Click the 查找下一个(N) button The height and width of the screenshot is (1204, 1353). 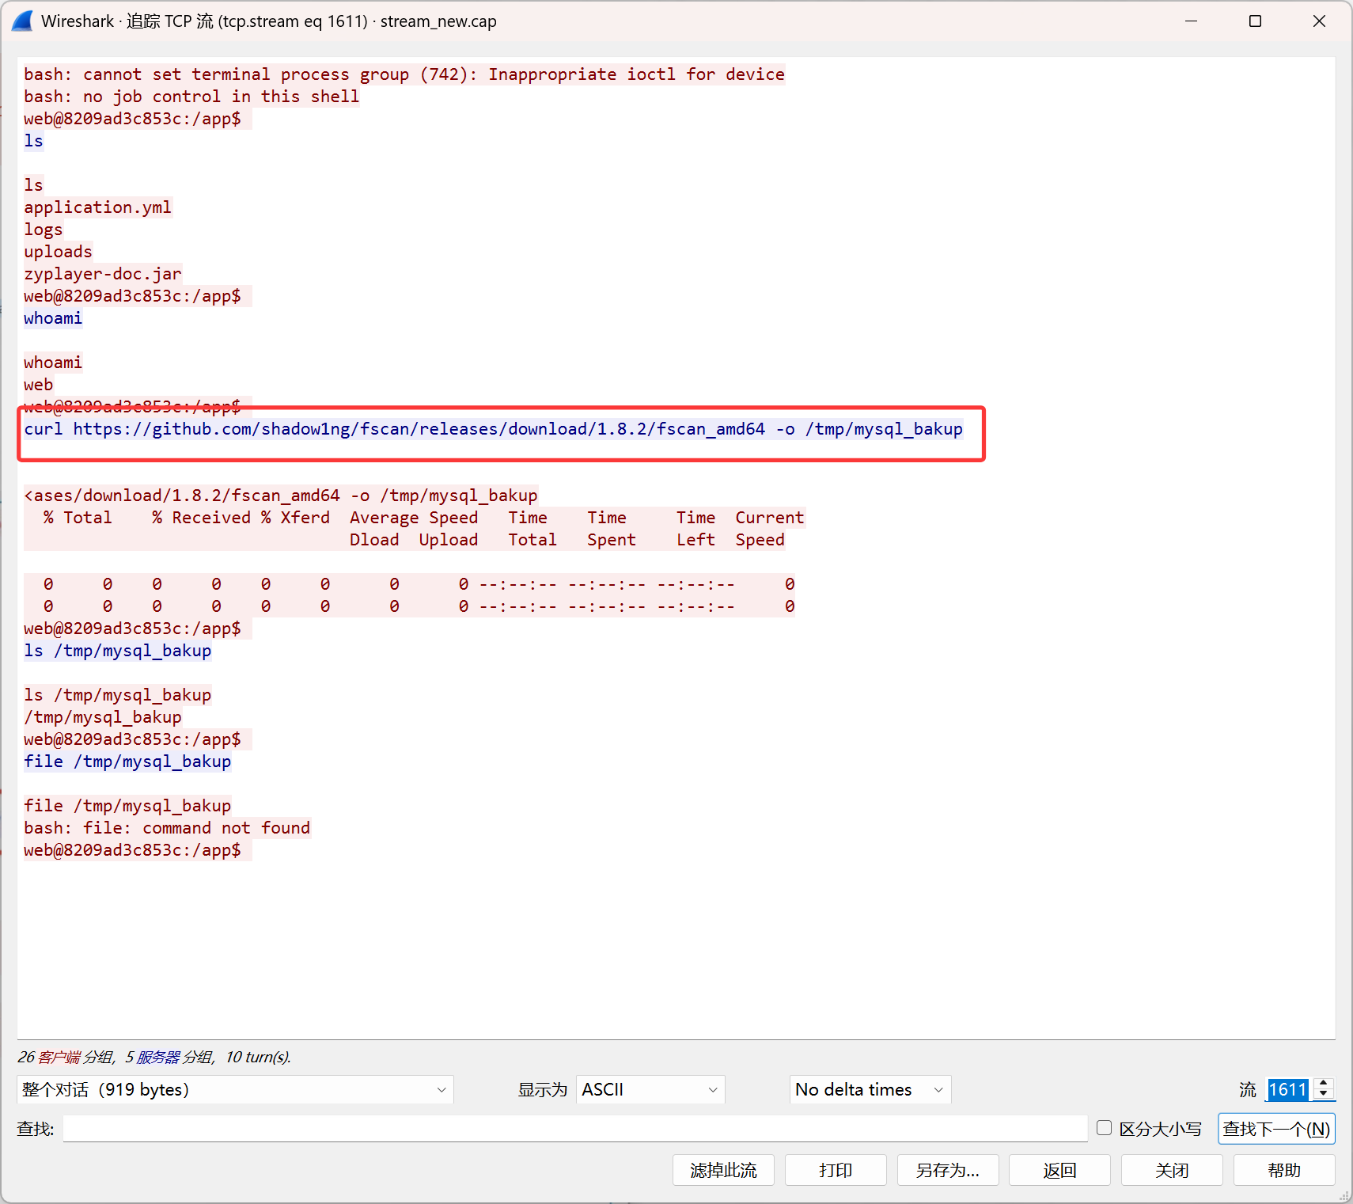tap(1276, 1129)
